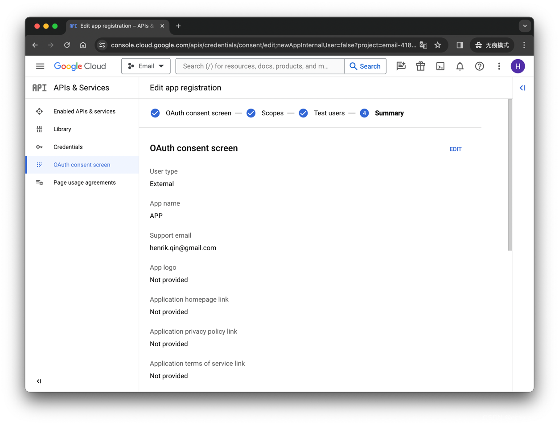Image resolution: width=559 pixels, height=425 pixels.
Task: Click the browser home button
Action: 83,45
